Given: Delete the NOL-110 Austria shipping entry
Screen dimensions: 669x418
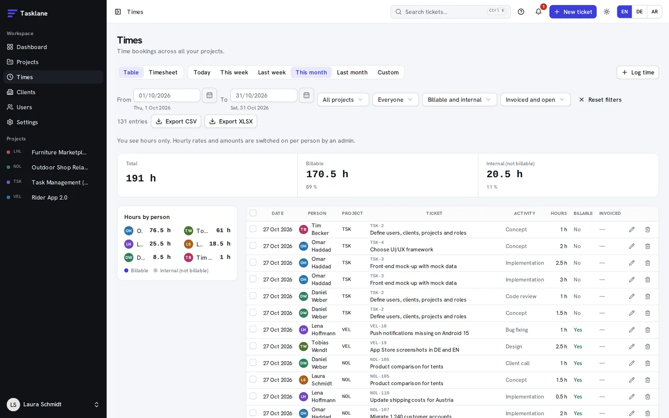Looking at the screenshot, I should pos(648,397).
